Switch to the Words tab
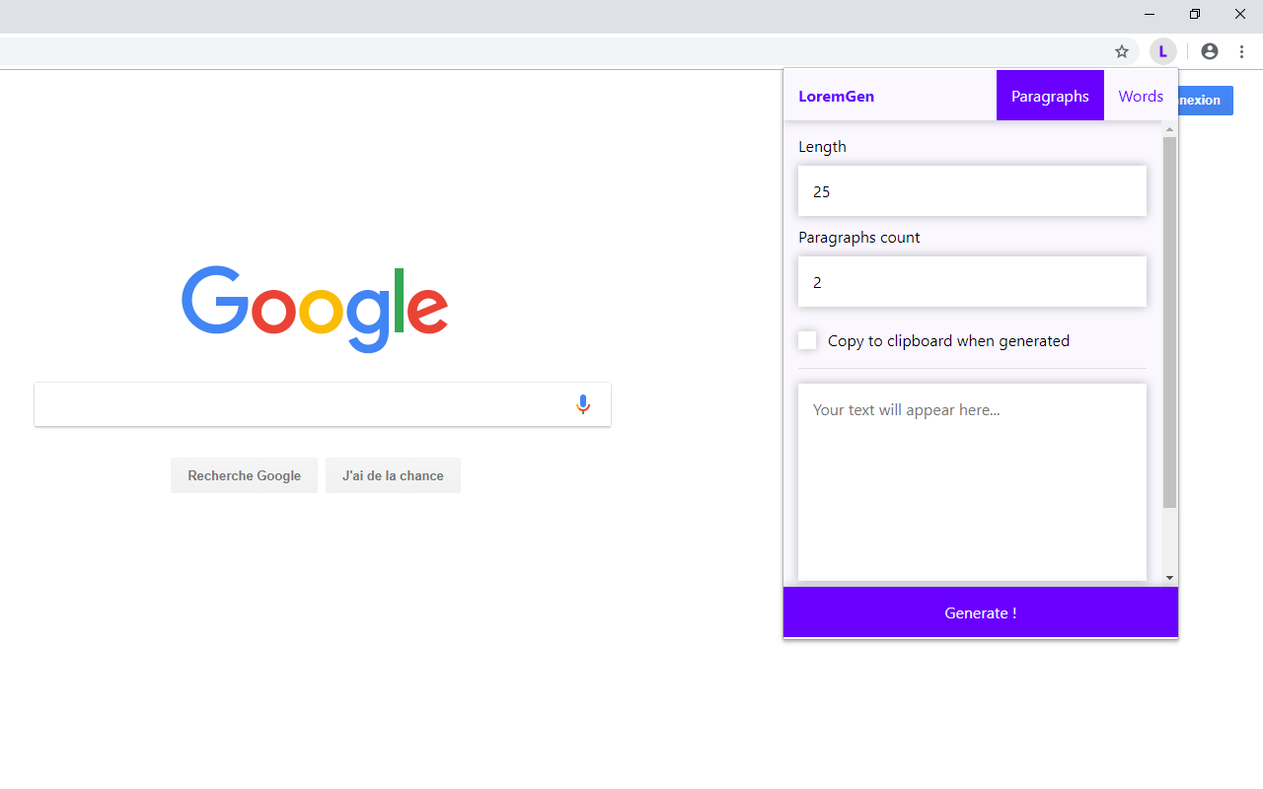 coord(1141,96)
